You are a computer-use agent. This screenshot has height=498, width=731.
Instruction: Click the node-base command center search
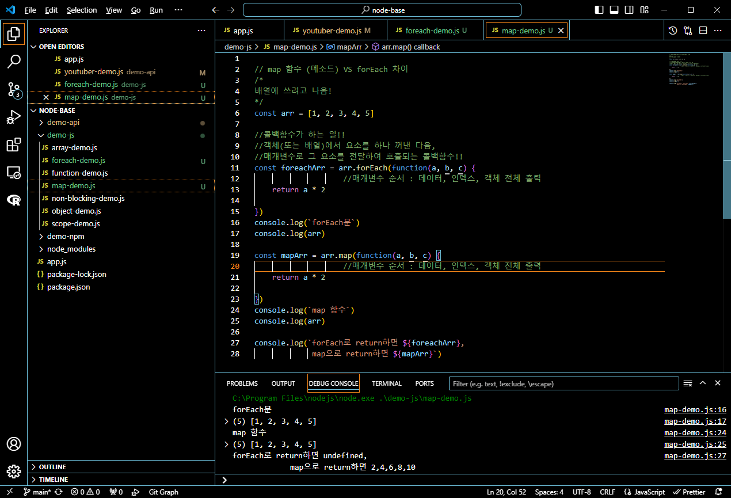click(382, 10)
